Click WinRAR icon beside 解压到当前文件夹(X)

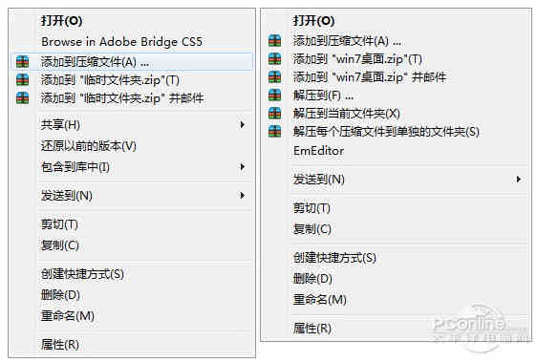coord(274,113)
